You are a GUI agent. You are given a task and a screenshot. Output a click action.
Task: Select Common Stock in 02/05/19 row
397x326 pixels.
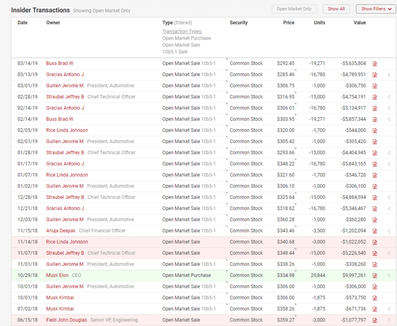tap(246, 130)
